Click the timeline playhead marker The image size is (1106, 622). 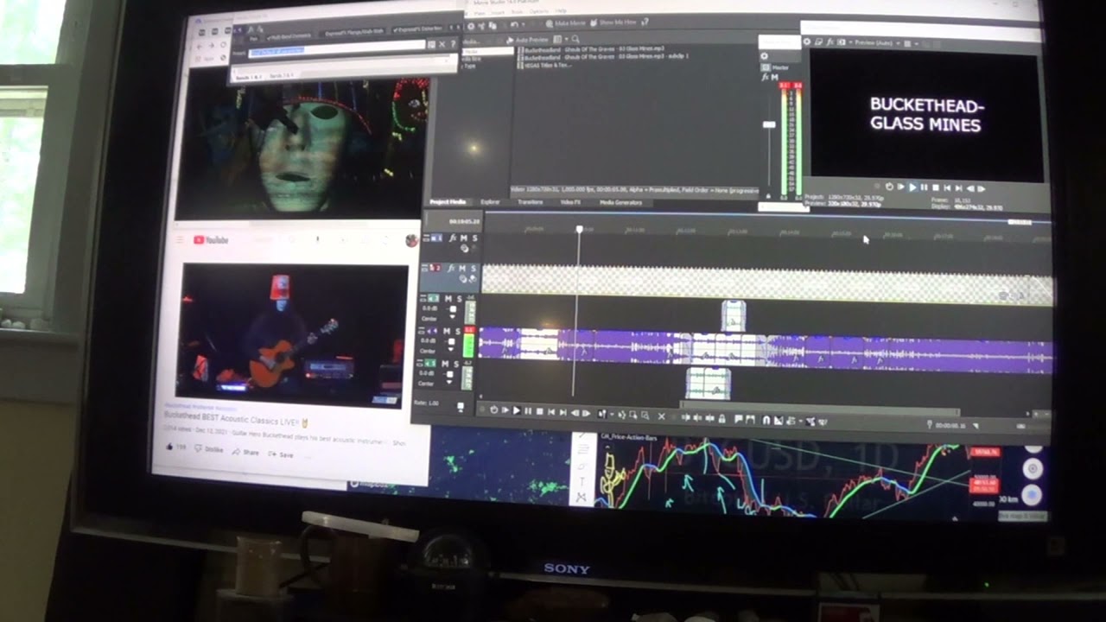(580, 229)
